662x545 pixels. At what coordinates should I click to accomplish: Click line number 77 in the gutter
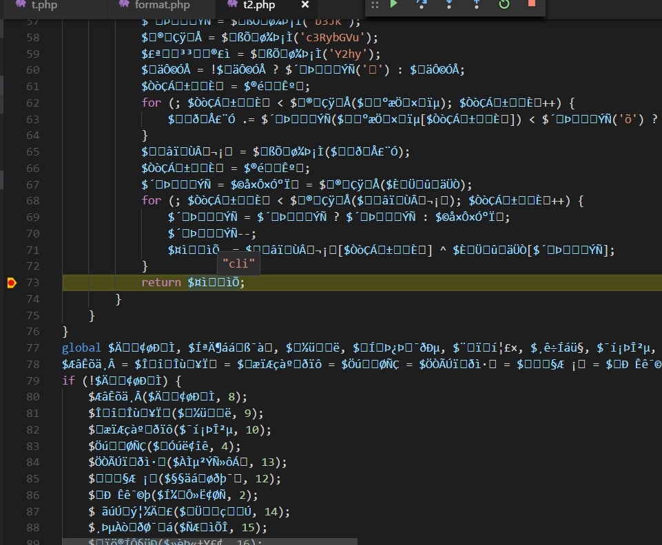(x=32, y=348)
